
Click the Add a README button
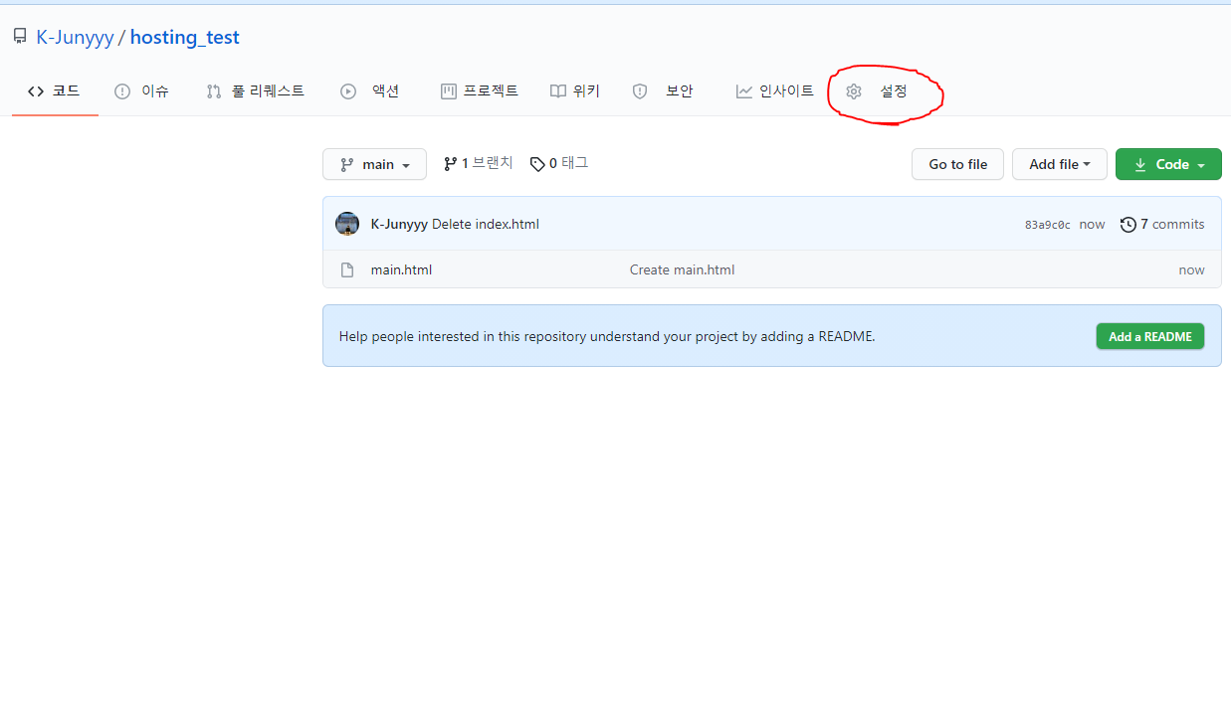pos(1150,336)
